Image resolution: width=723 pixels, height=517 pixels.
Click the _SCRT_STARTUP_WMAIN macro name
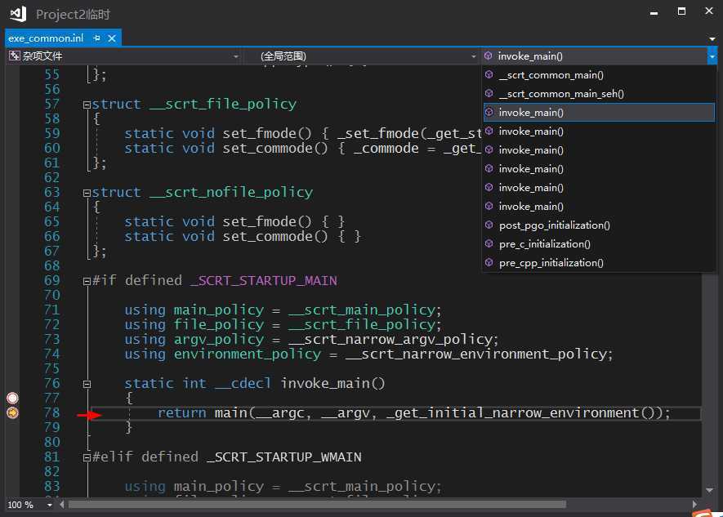click(x=284, y=457)
